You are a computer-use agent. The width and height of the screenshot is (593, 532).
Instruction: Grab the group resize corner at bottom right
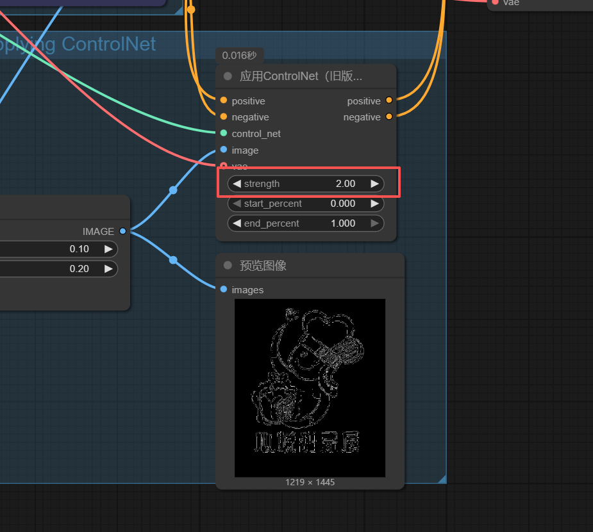click(442, 479)
